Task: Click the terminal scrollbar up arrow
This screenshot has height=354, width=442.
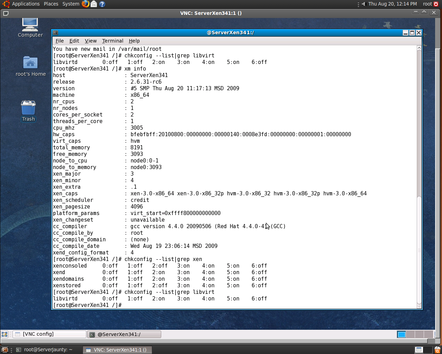Action: tap(419, 48)
